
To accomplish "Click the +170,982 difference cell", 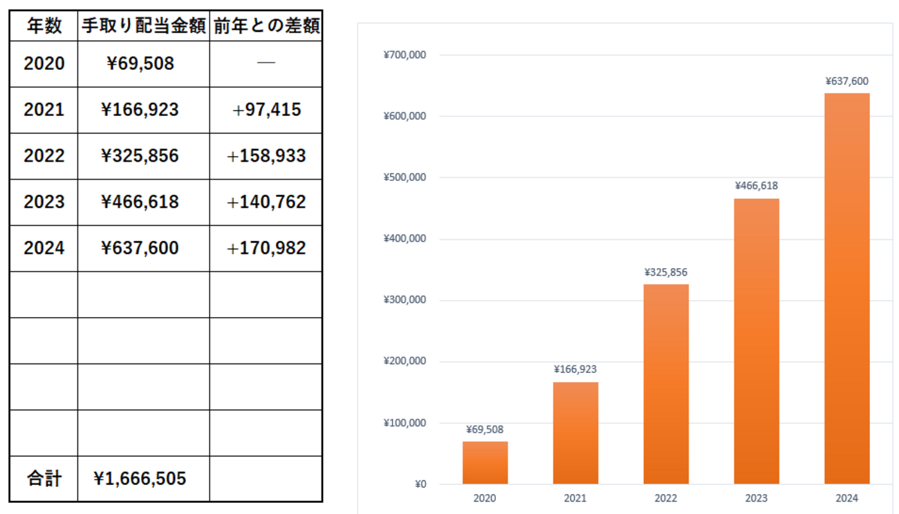I will point(266,247).
